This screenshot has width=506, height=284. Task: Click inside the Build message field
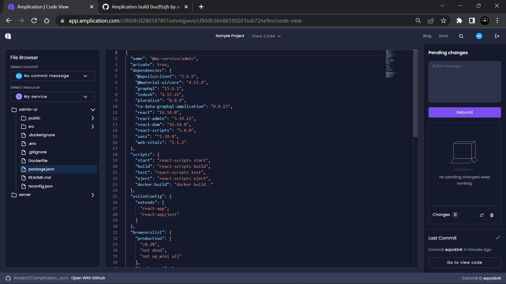pos(464,82)
